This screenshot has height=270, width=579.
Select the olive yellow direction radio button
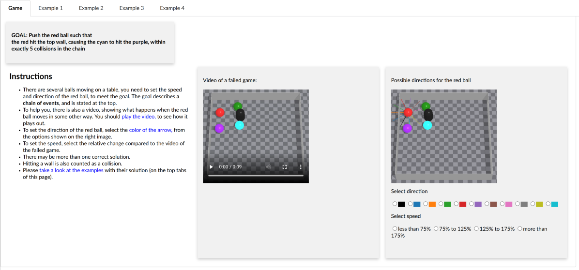533,204
